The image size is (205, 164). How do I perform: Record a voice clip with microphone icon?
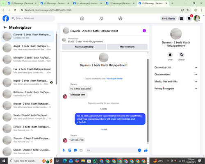click(64, 150)
